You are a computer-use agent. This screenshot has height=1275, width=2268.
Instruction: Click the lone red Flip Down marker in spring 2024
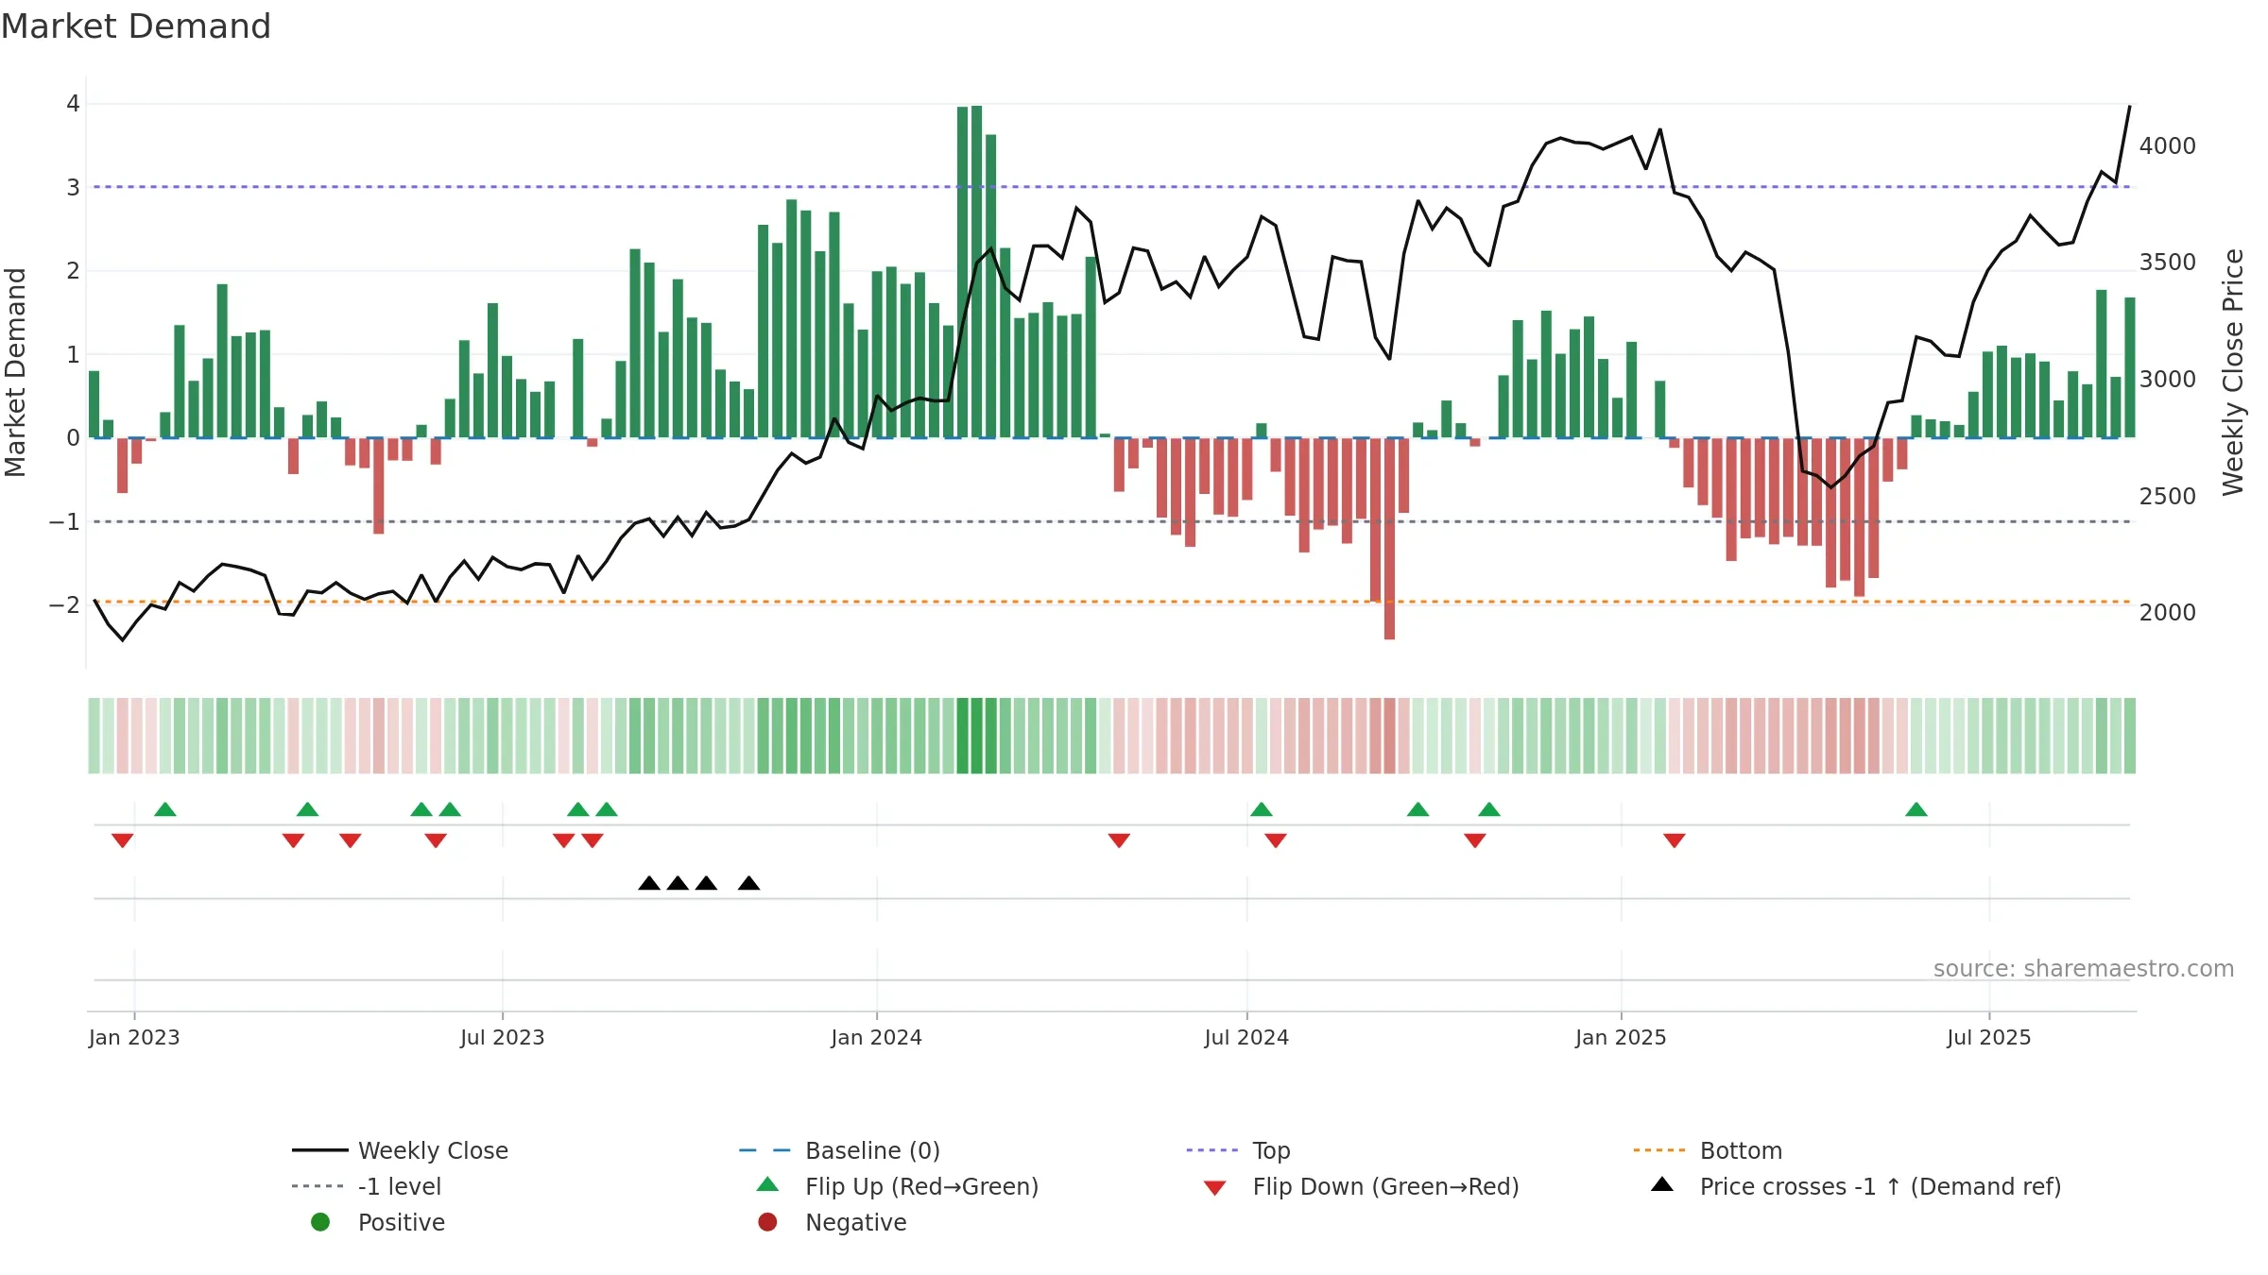[x=1119, y=841]
